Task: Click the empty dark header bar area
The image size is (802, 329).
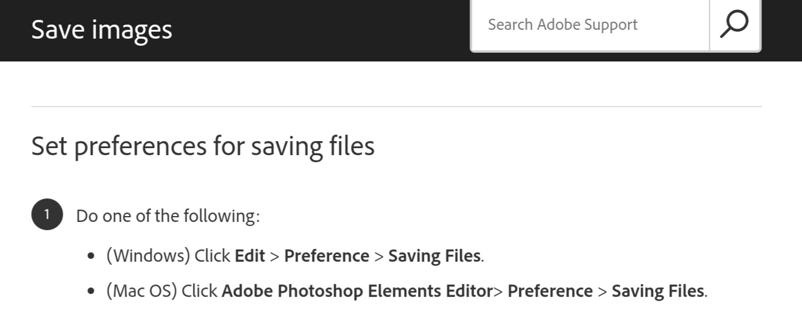Action: click(x=322, y=29)
